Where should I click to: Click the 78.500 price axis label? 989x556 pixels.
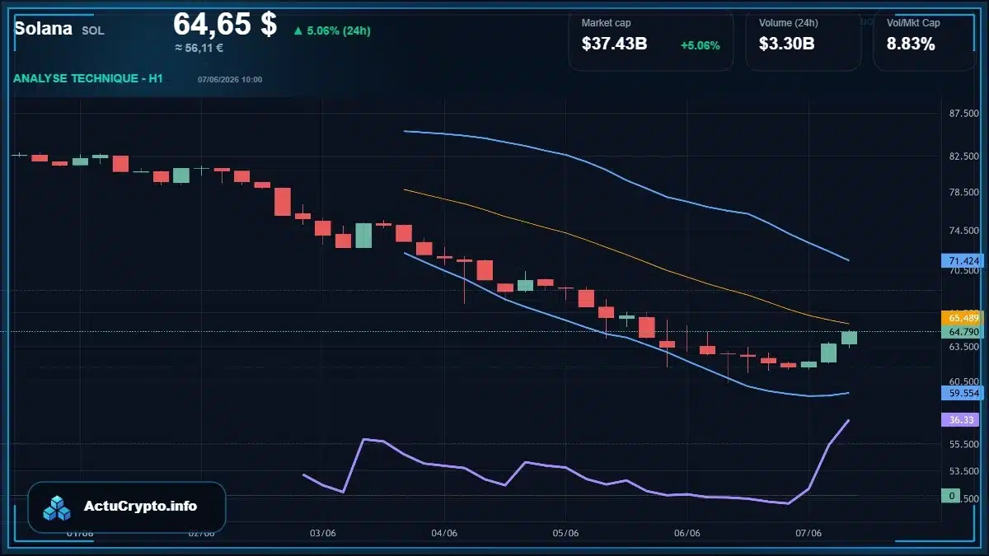tap(963, 194)
